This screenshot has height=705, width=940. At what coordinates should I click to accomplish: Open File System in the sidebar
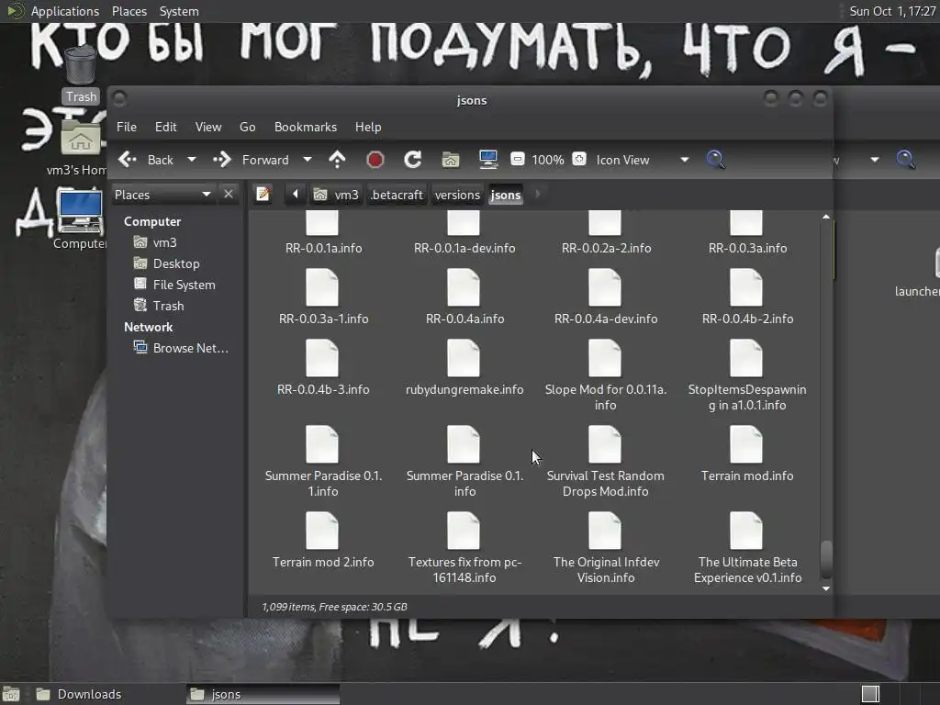pos(184,285)
